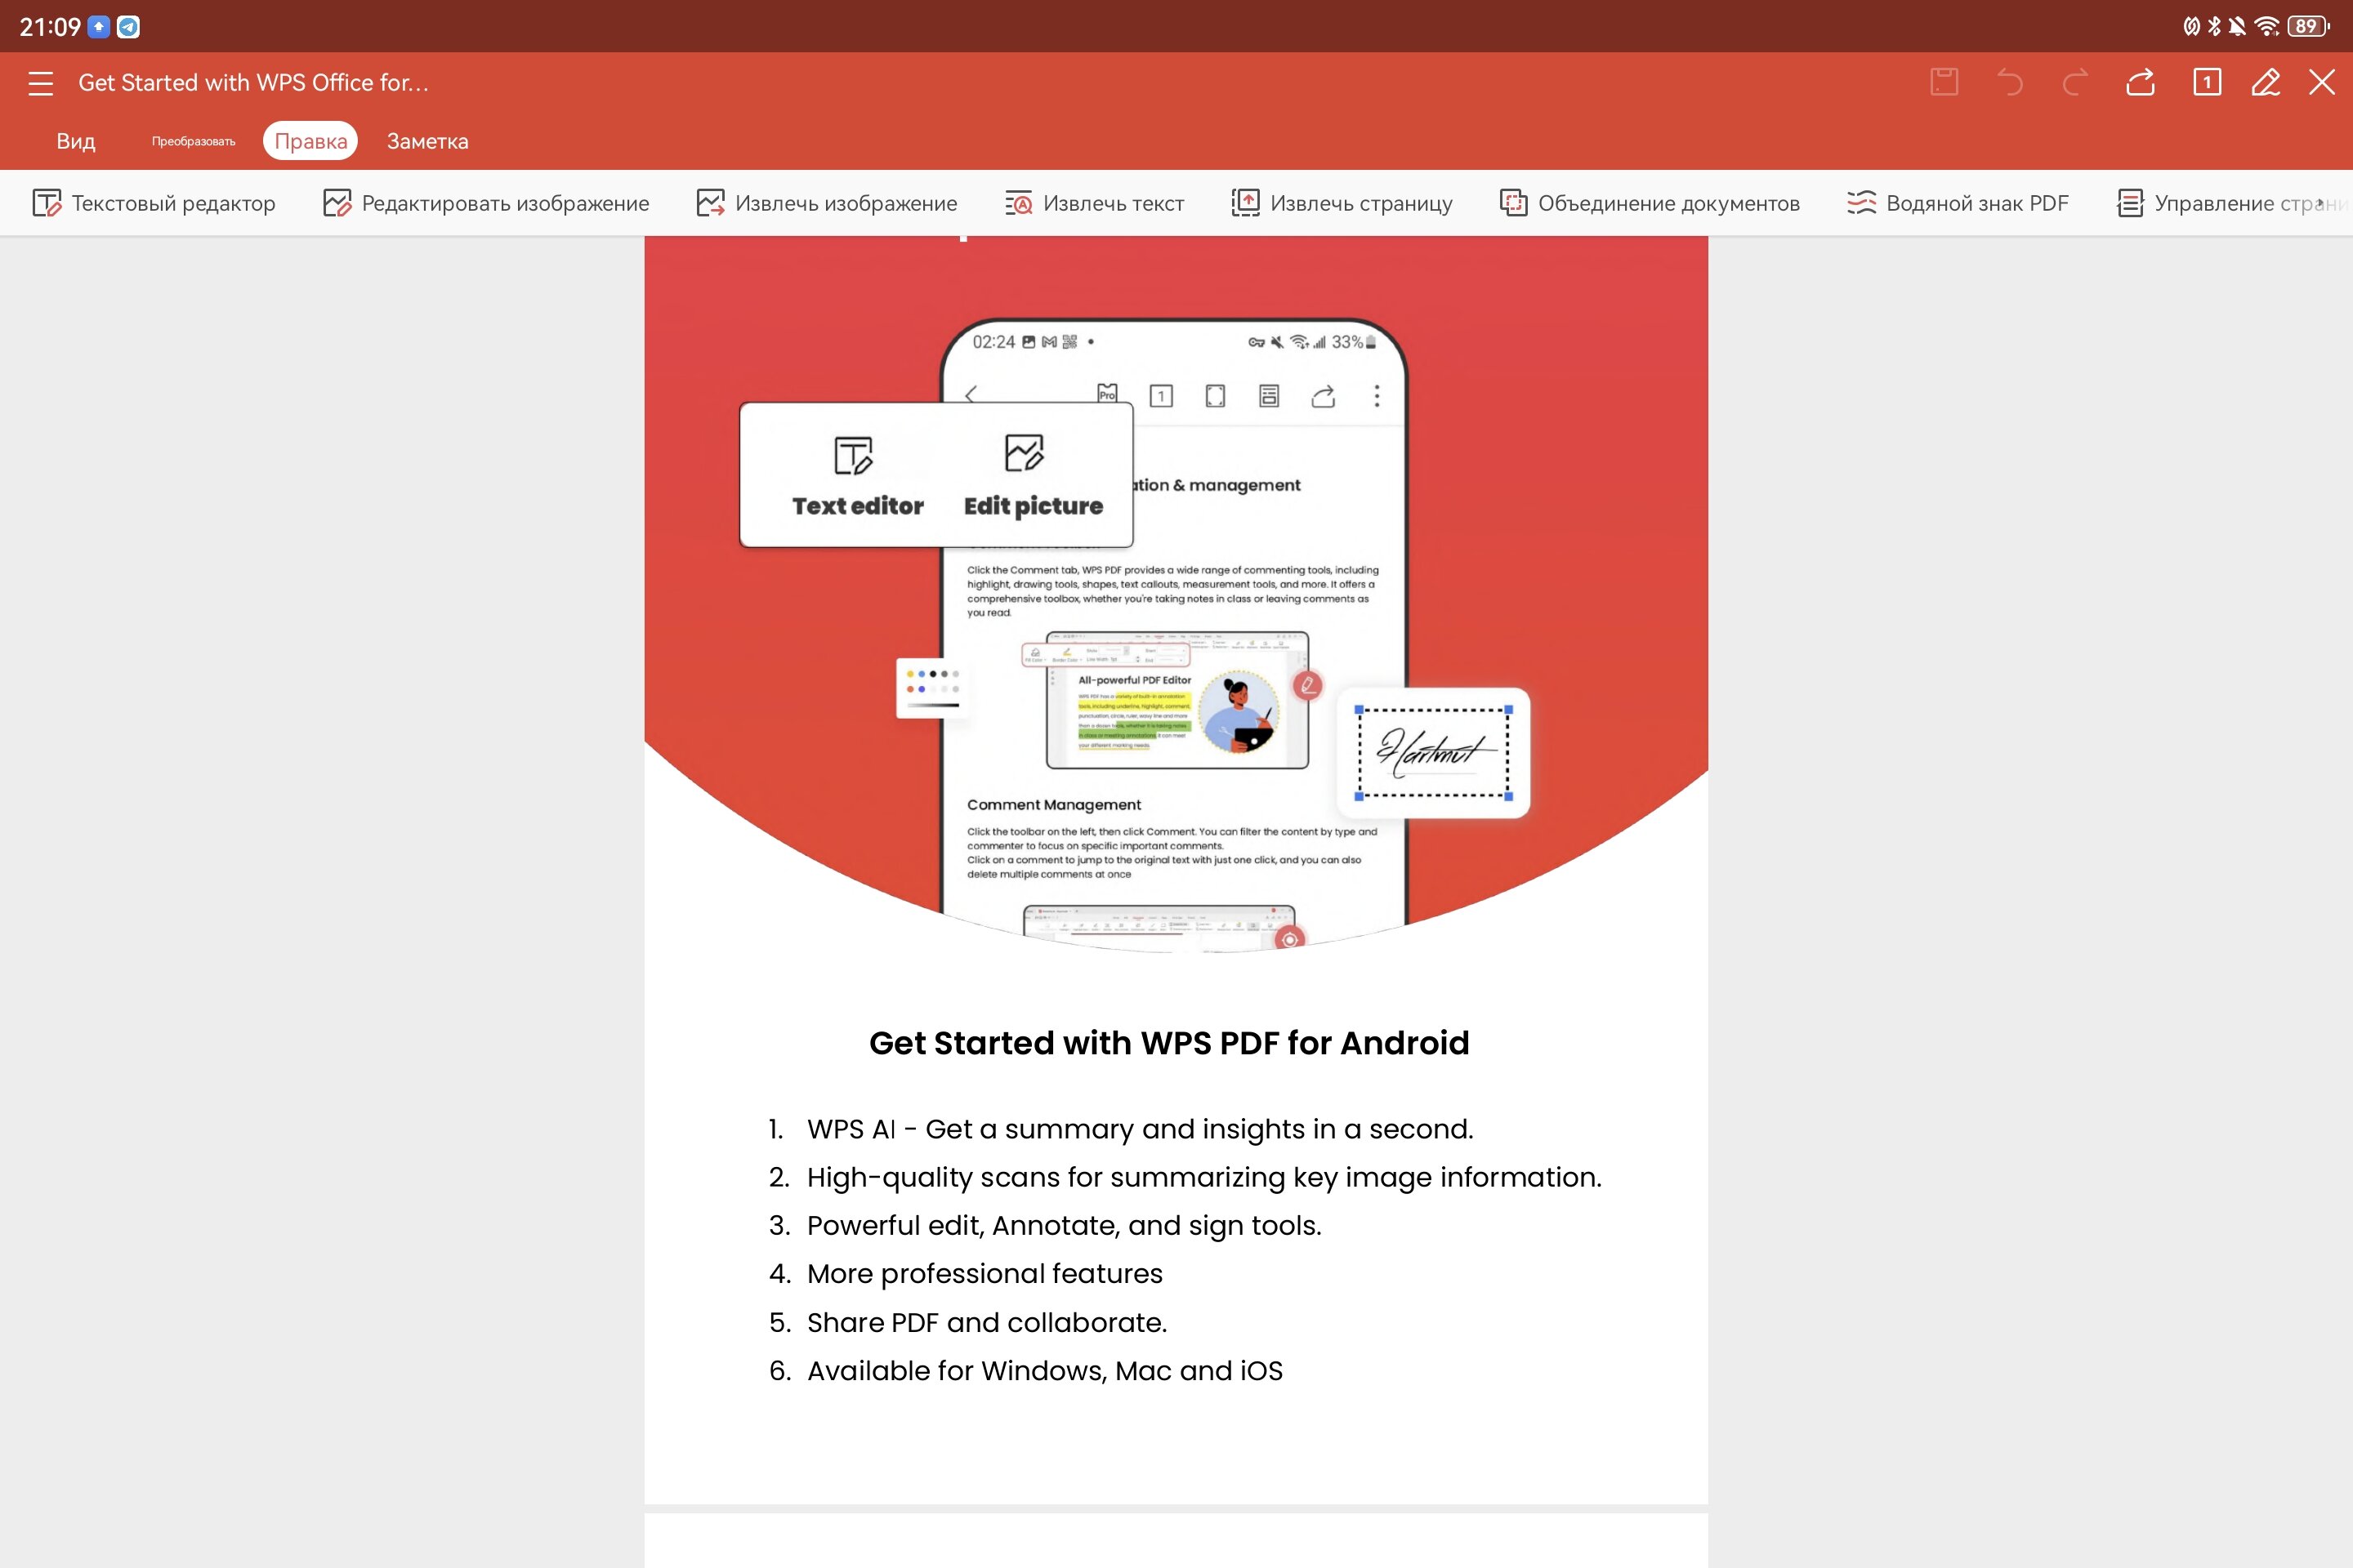This screenshot has height=1568, width=2353.
Task: Tap the share icon on phone mockup
Action: [1324, 396]
